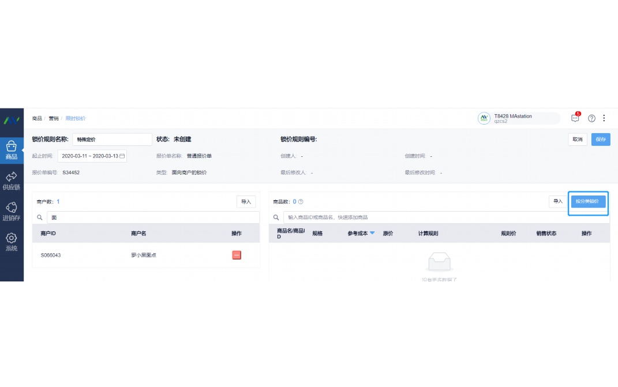
Task: Remove merchant 罗小黑面点 with red delete button
Action: pyautogui.click(x=237, y=255)
